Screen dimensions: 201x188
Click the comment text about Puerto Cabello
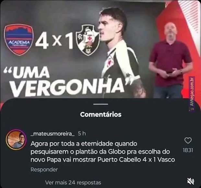pyautogui.click(x=103, y=152)
